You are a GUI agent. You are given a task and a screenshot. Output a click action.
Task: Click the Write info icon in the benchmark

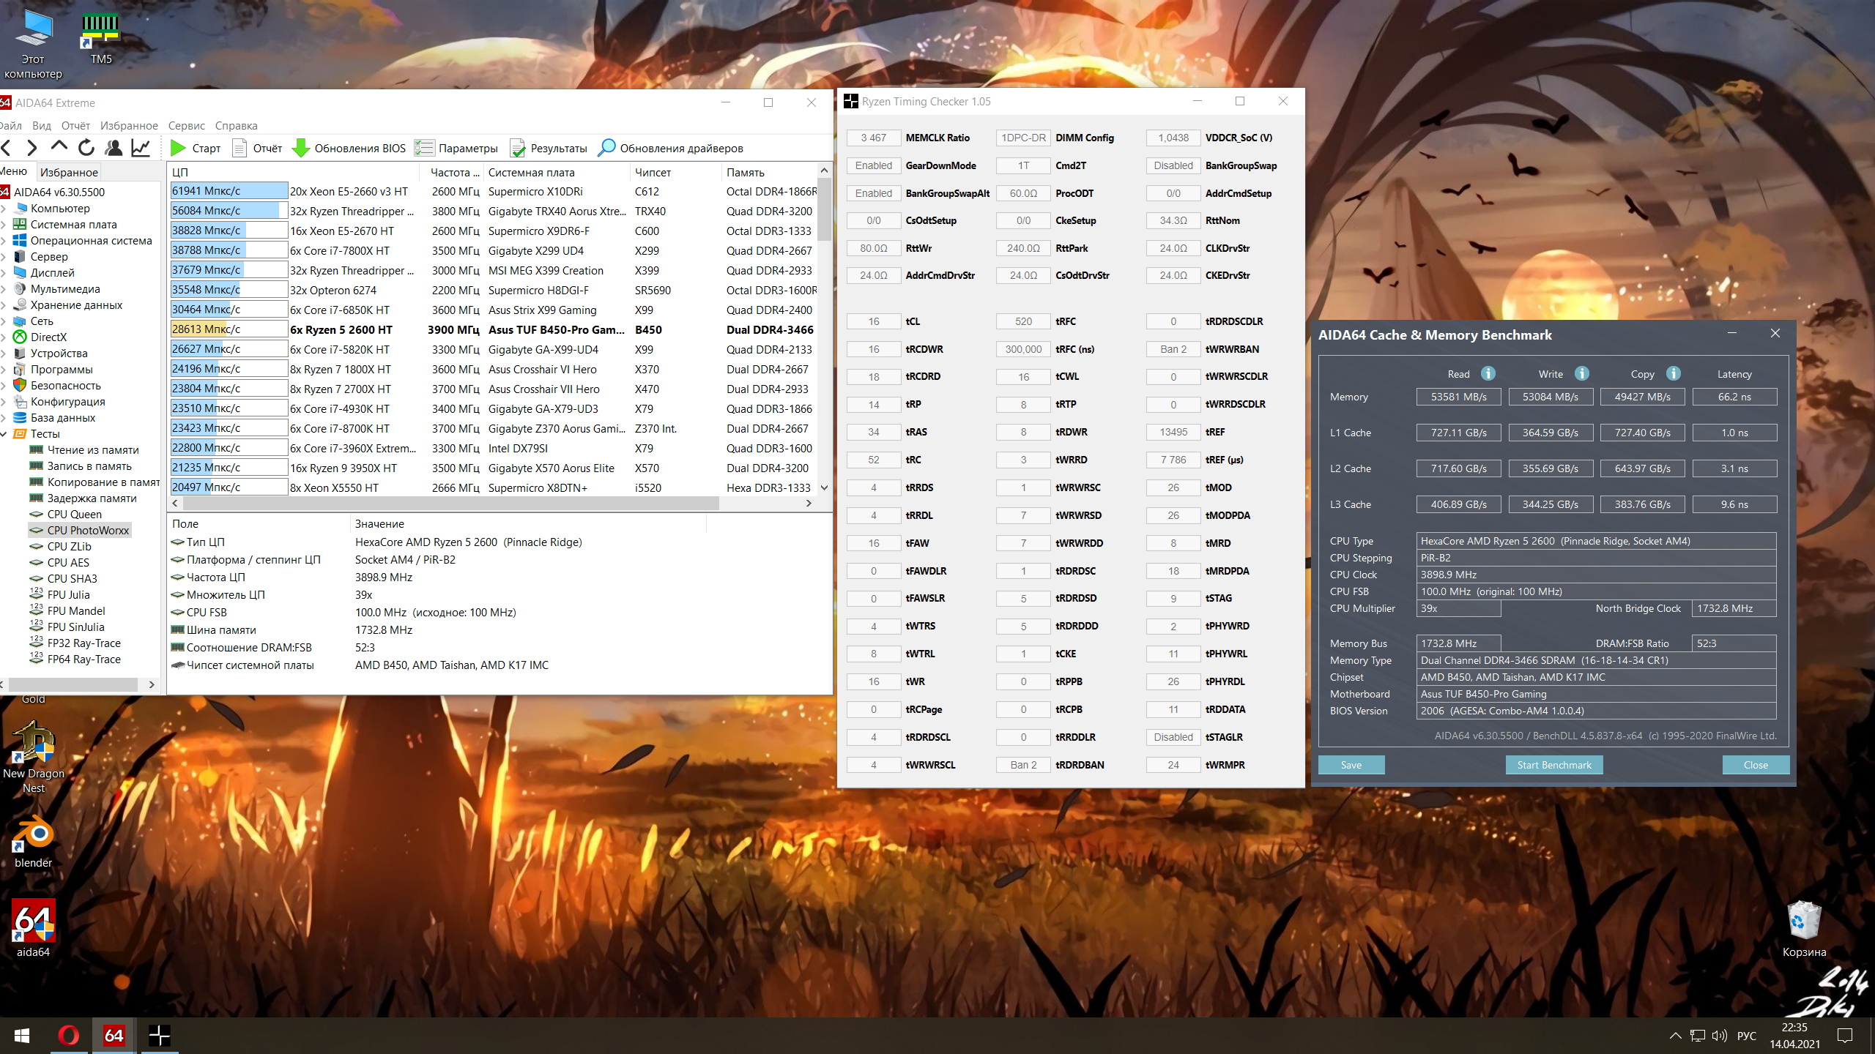(x=1582, y=373)
